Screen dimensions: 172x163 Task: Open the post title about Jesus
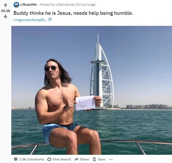tap(73, 13)
